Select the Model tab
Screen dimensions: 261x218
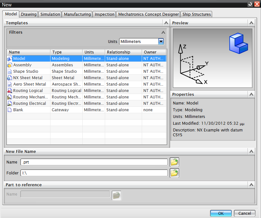(x=11, y=14)
